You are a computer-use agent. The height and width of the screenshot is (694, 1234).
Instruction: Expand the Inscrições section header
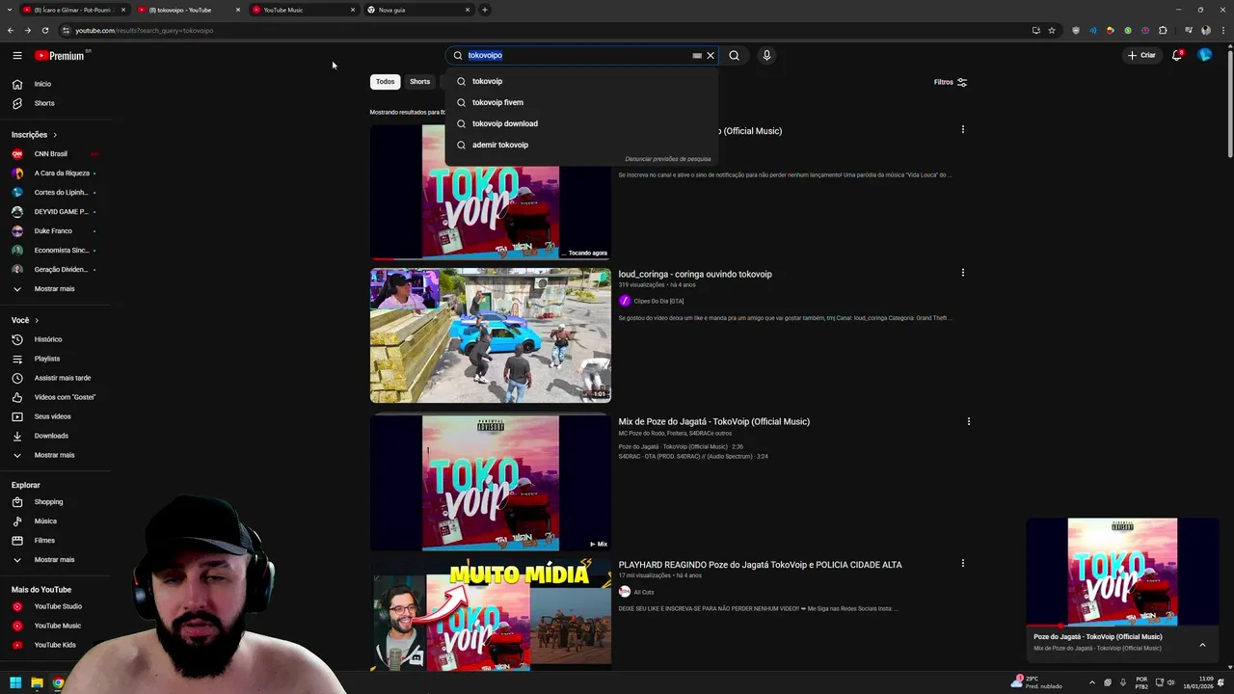(x=35, y=135)
